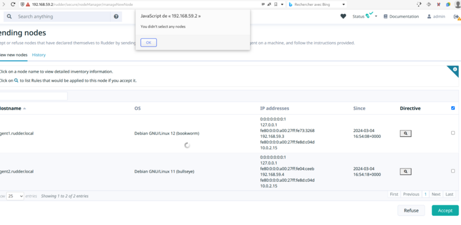Open the browser profile avatar
The height and width of the screenshot is (225, 461).
[458, 5]
